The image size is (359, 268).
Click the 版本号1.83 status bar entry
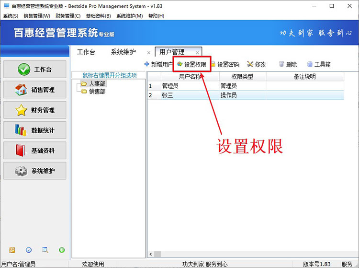click(317, 264)
